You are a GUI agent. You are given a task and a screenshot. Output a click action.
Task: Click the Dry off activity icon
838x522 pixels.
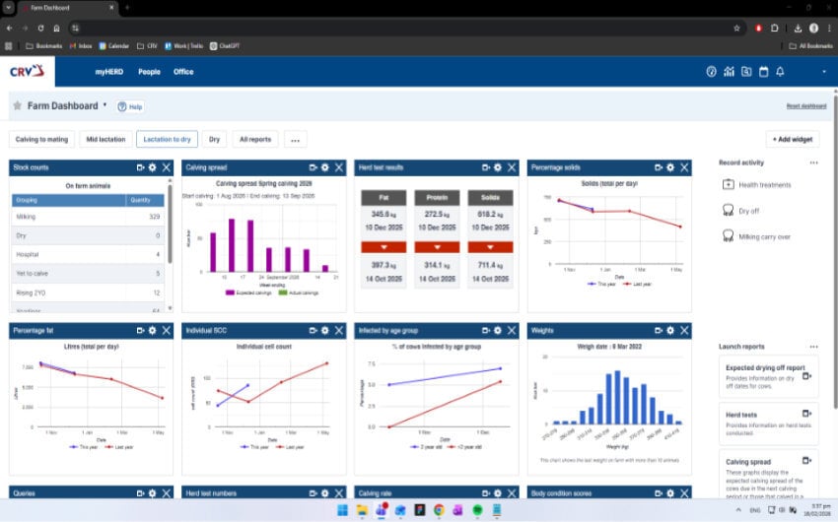[729, 210]
